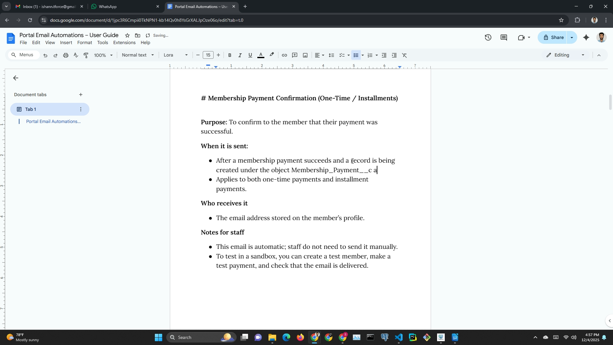Click the insert link icon
The width and height of the screenshot is (613, 345).
point(284,55)
